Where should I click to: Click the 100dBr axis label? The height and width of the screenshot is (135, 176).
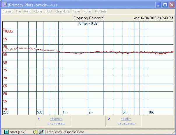[8, 31]
